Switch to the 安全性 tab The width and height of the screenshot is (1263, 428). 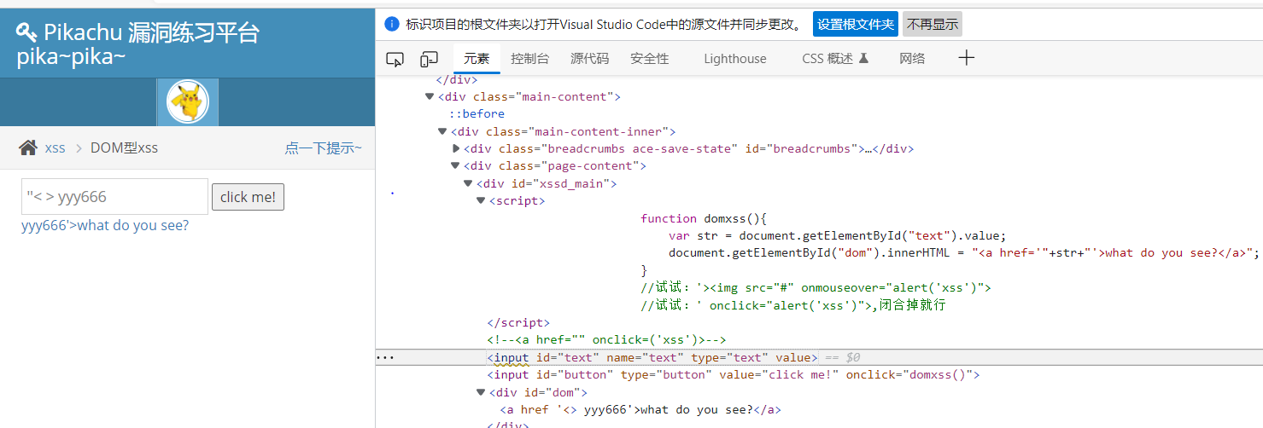tap(650, 59)
